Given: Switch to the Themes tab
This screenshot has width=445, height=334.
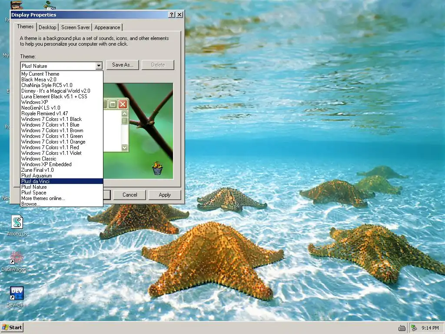Looking at the screenshot, I should point(25,27).
